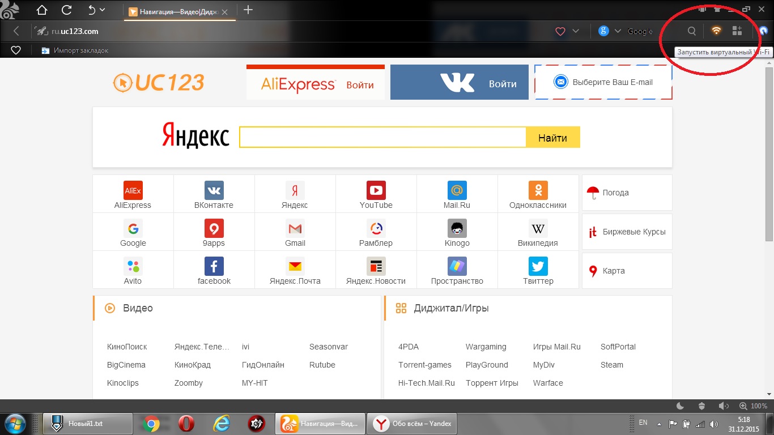Screen dimensions: 774x435
Task: Follow the 4PDA link
Action: point(409,347)
